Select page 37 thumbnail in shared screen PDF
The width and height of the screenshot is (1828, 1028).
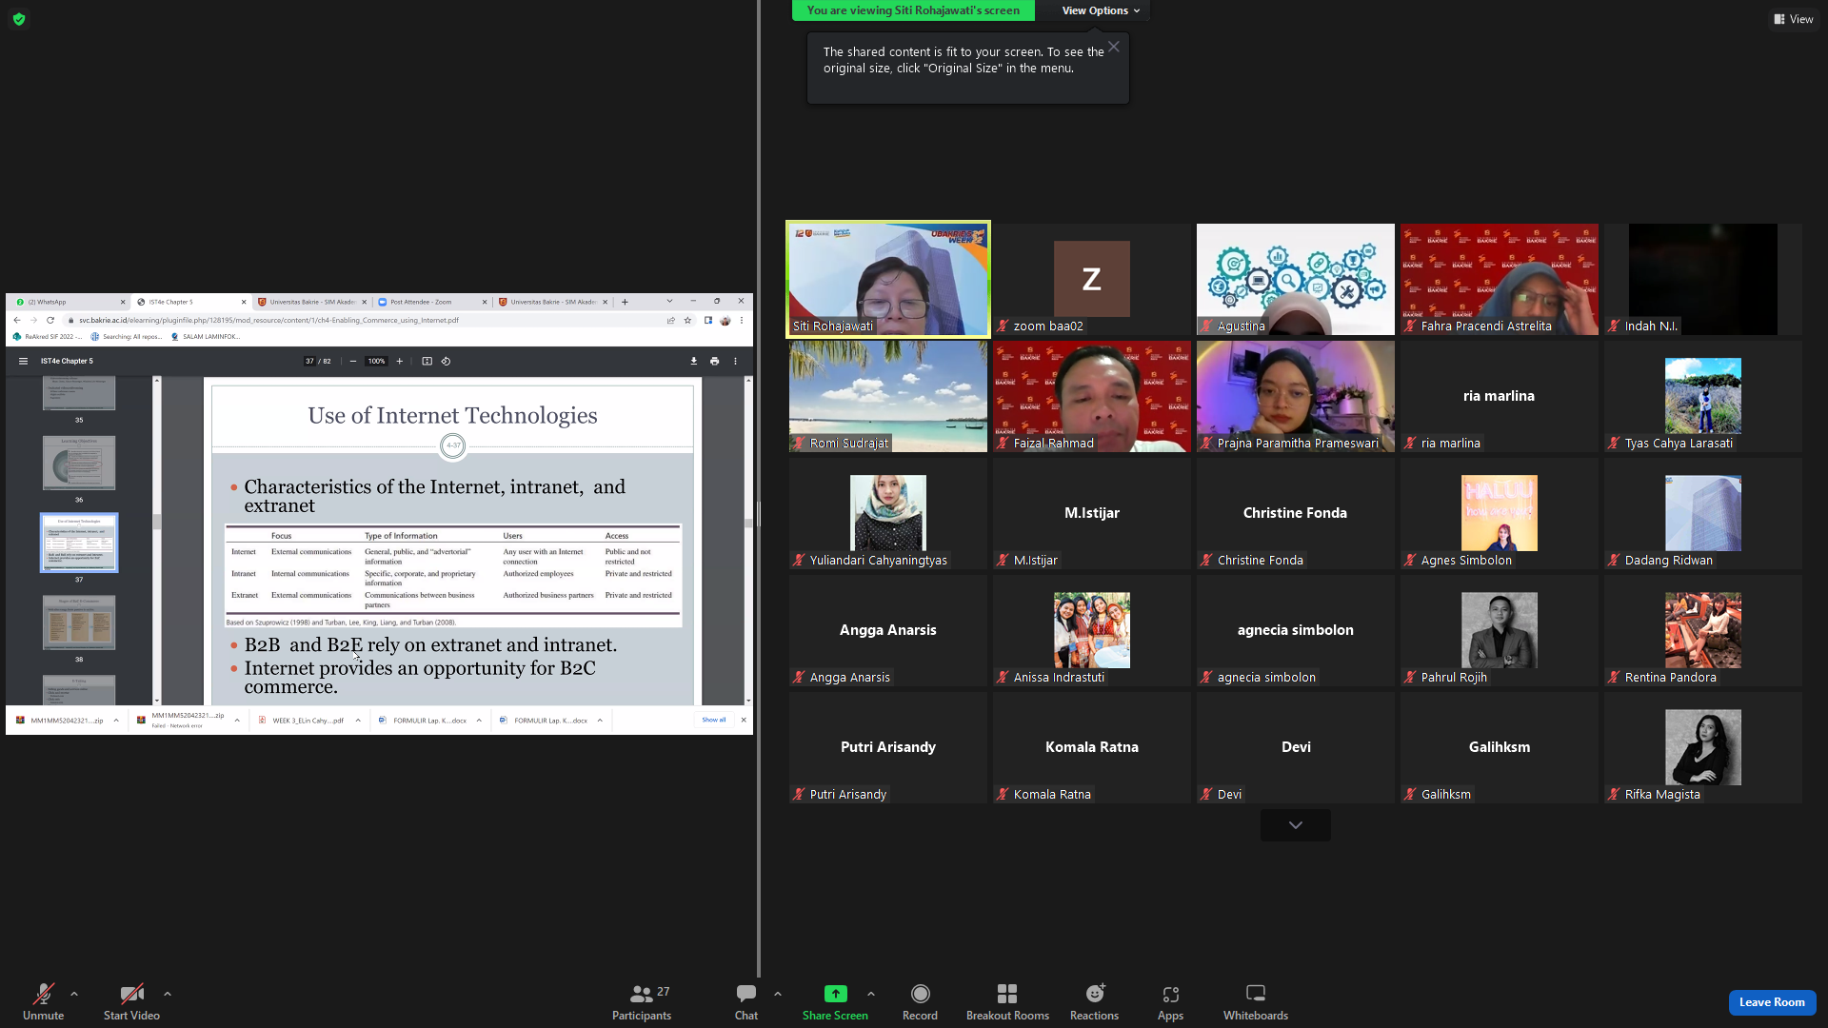(79, 543)
